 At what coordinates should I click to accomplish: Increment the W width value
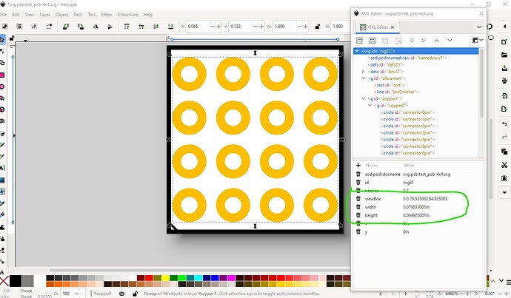click(x=305, y=27)
